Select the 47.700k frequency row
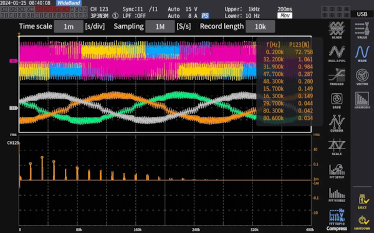 tap(288, 74)
